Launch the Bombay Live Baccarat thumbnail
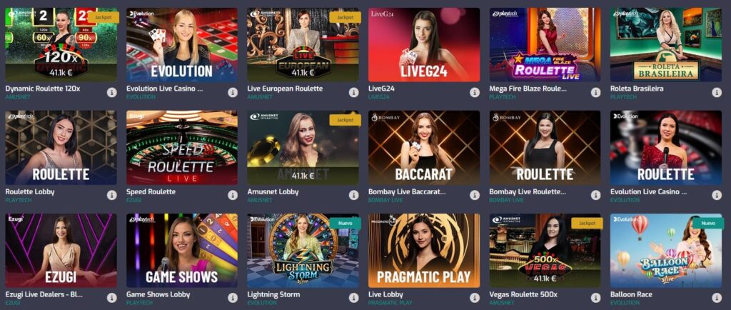Viewport: 731px width, 310px height. click(424, 147)
